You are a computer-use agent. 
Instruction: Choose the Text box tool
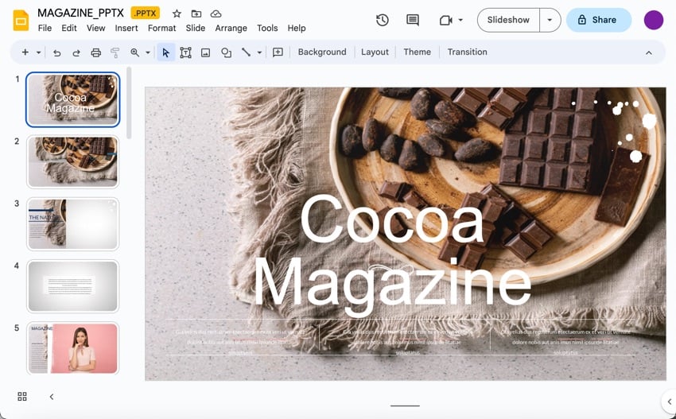pos(185,52)
